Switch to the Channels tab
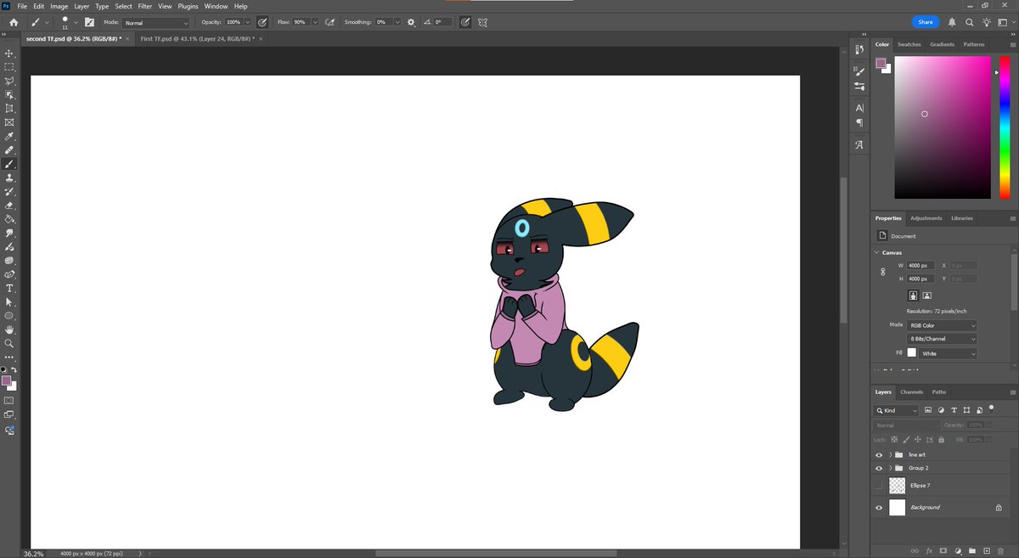Viewport: 1019px width, 558px height. (912, 392)
